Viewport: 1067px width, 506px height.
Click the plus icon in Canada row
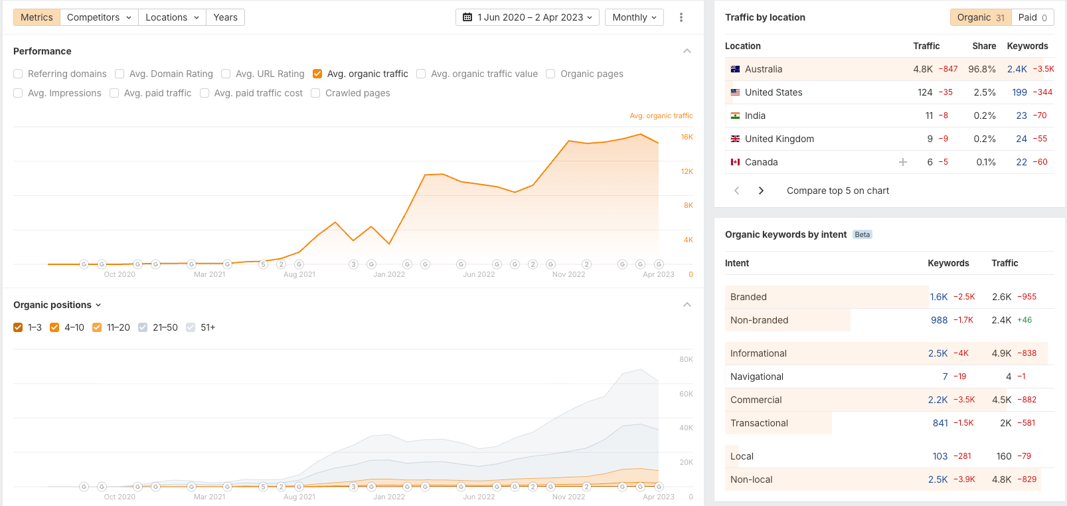click(902, 162)
